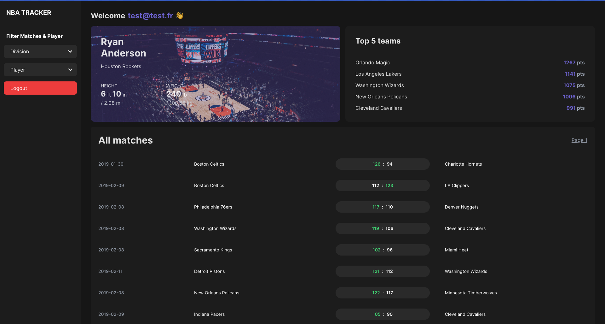Click the 2019-02-11 match date

click(x=110, y=271)
